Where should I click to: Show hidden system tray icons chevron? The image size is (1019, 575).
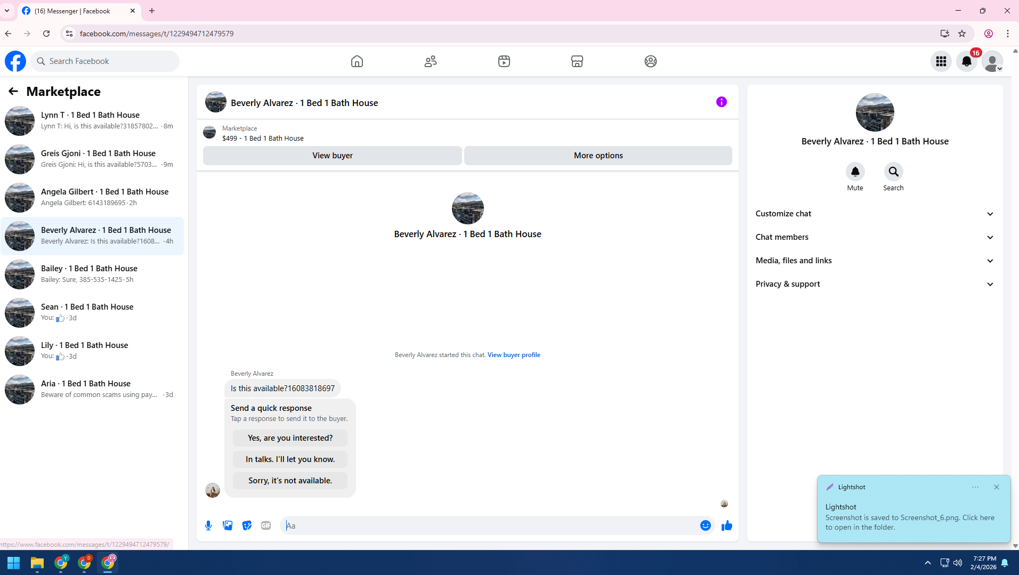click(x=928, y=563)
